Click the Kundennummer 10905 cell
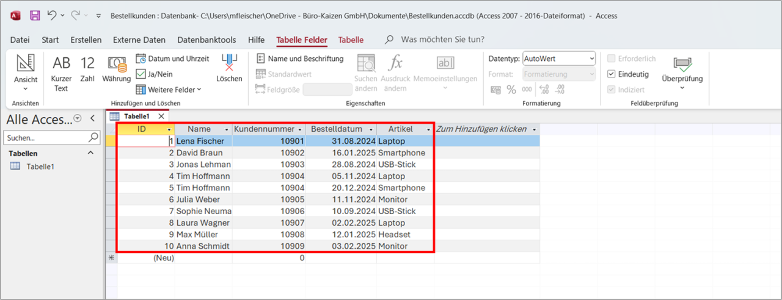This screenshot has height=300, width=782. (x=269, y=199)
